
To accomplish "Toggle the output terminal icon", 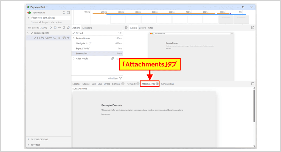I will [68, 13].
